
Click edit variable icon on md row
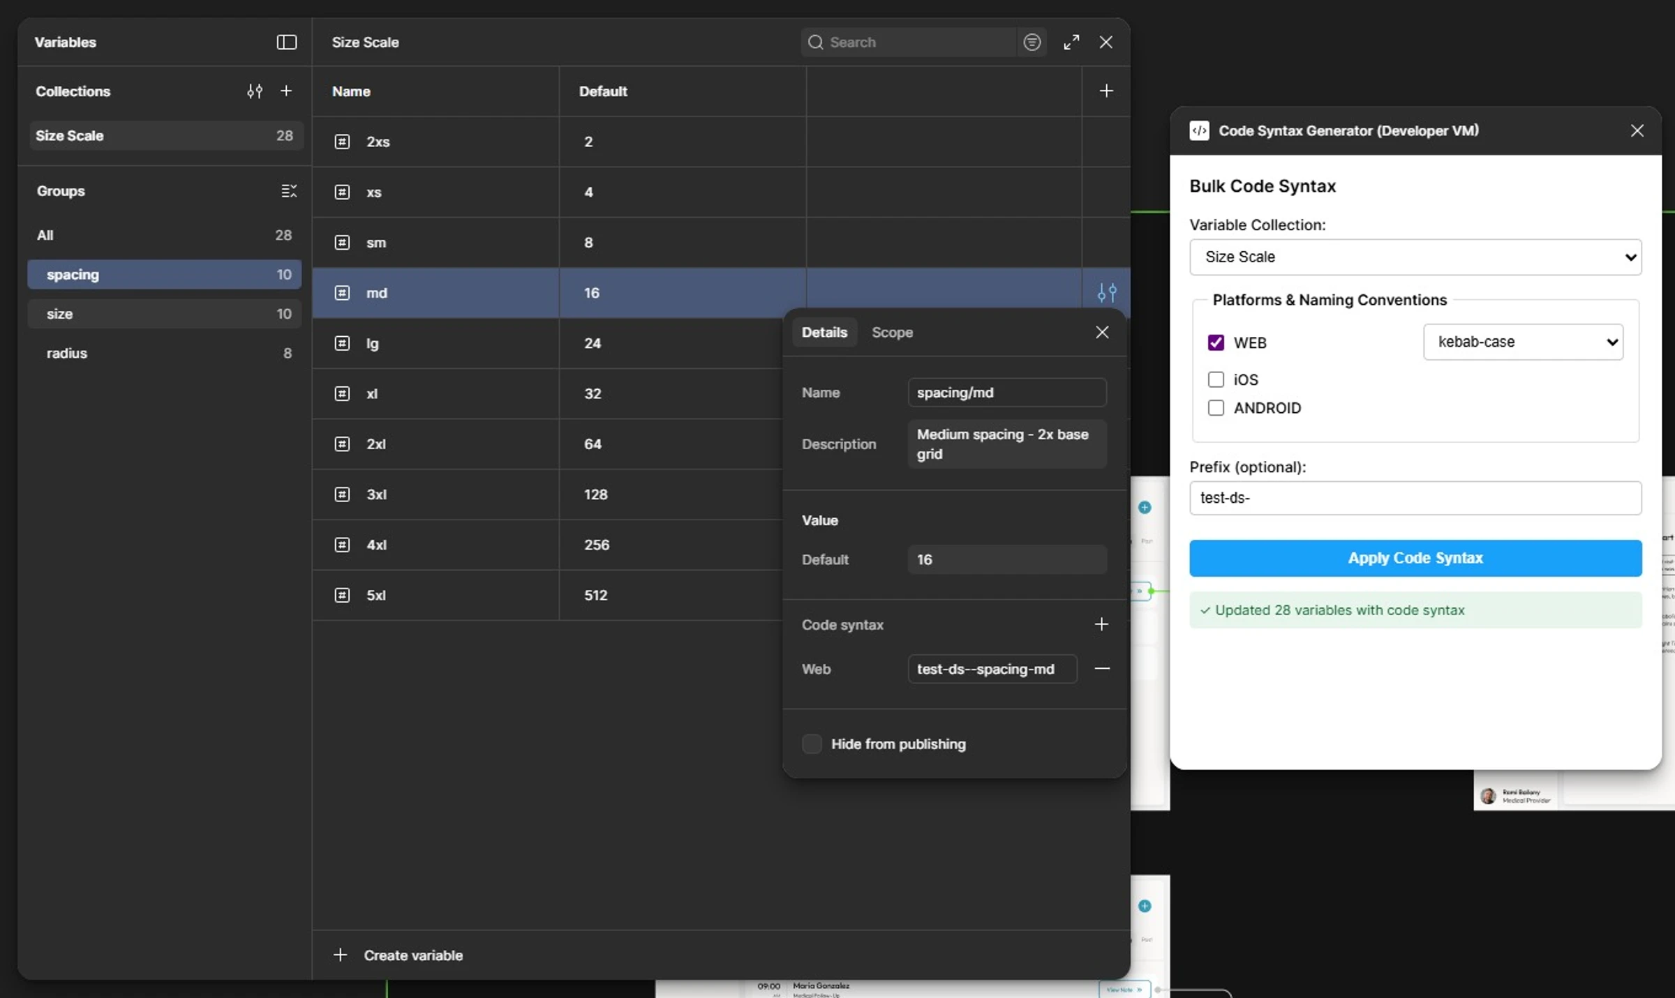point(1107,293)
